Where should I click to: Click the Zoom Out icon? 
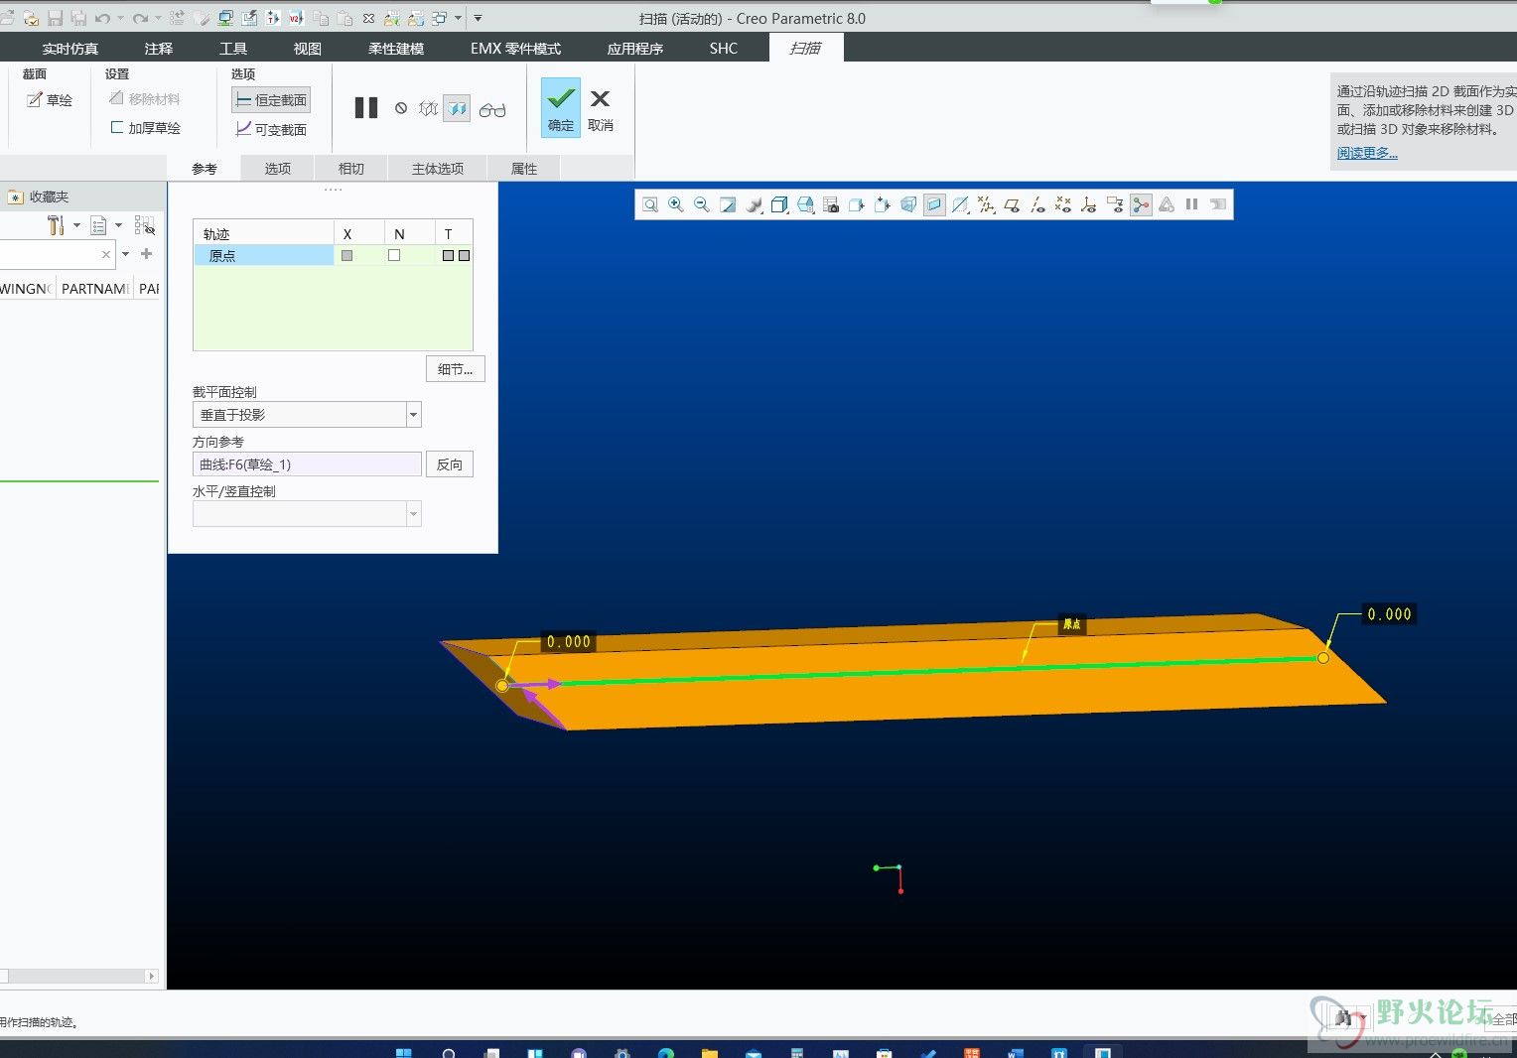(x=702, y=204)
